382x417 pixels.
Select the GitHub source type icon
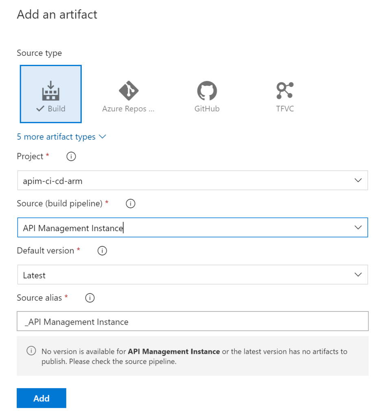pyautogui.click(x=207, y=90)
